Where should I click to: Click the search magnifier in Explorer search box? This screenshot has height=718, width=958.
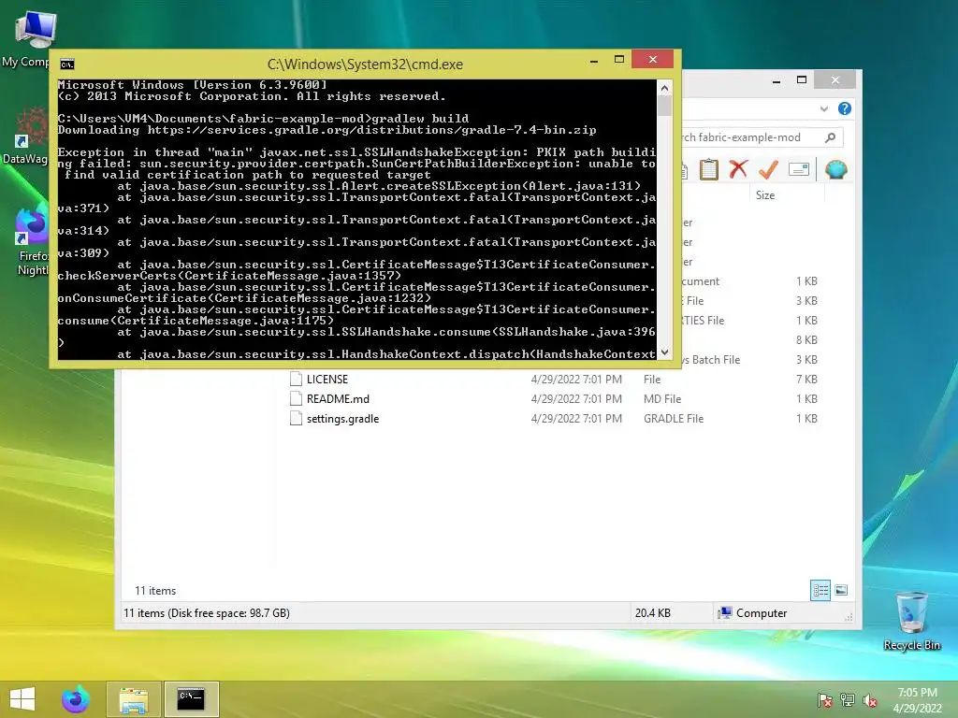[x=830, y=137]
